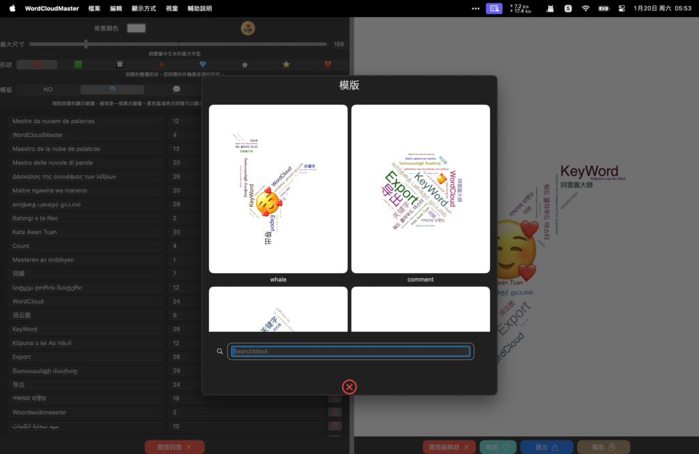
Task: Edit the word Maitre ngawira wa maneno
Action: (x=85, y=190)
